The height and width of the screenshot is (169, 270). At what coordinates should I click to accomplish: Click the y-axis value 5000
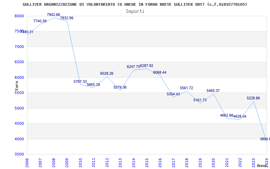point(19,108)
